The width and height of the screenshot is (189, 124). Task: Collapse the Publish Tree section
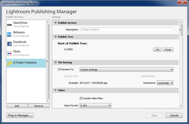56,37
